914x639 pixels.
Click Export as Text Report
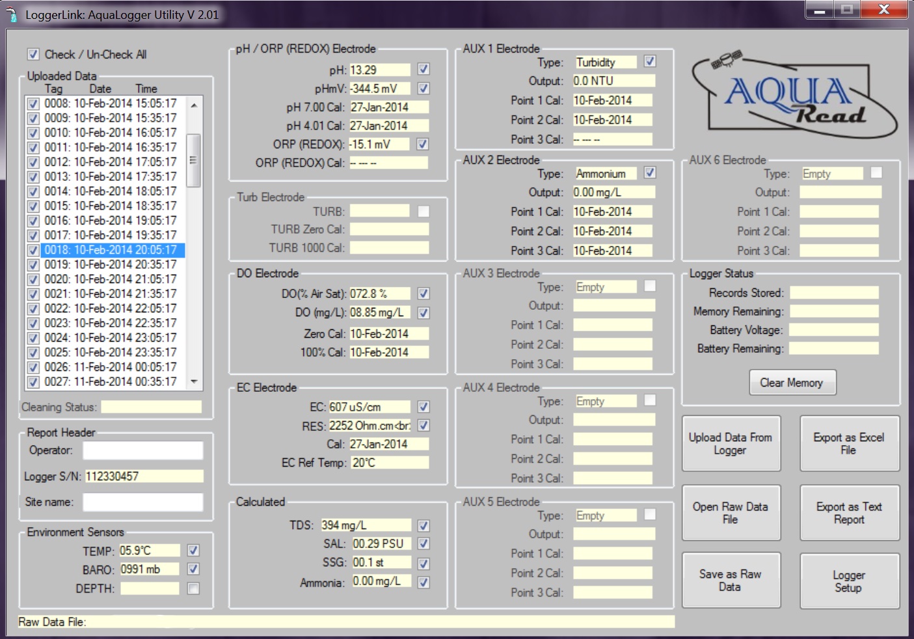click(x=849, y=513)
